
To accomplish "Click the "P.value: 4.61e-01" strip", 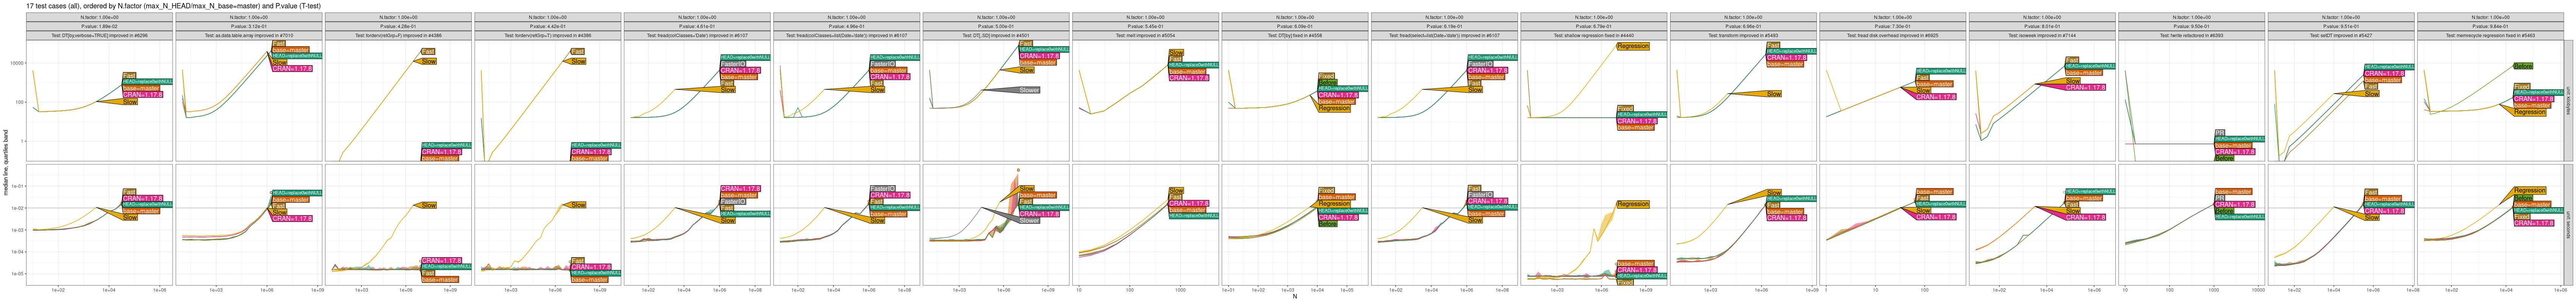I will [x=697, y=26].
